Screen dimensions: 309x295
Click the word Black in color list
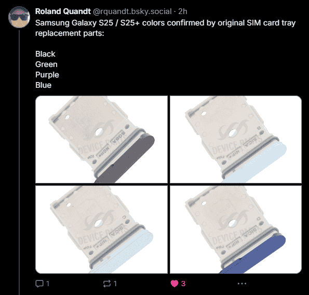point(45,54)
